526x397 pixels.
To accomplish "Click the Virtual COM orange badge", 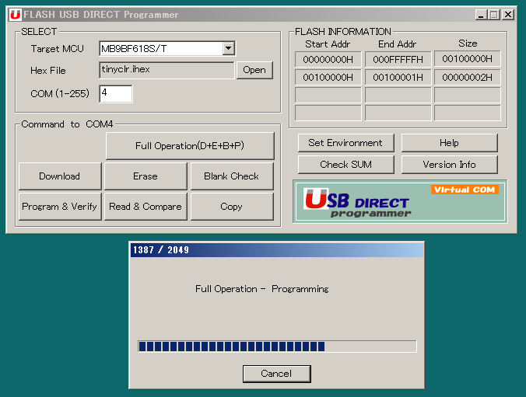I will pos(465,190).
